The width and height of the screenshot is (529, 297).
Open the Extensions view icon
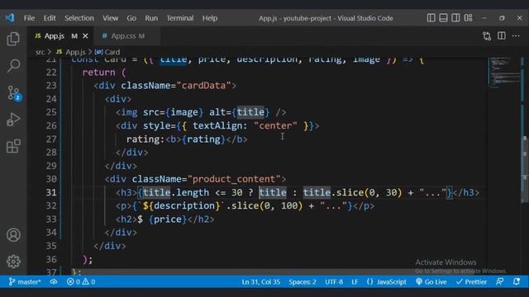point(13,146)
